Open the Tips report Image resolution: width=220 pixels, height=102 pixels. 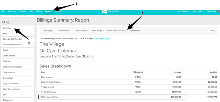coord(17,95)
